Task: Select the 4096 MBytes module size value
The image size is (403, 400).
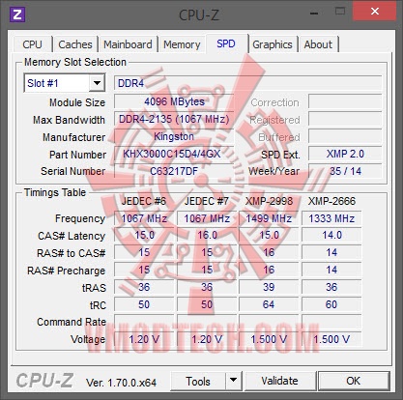Action: 174,101
